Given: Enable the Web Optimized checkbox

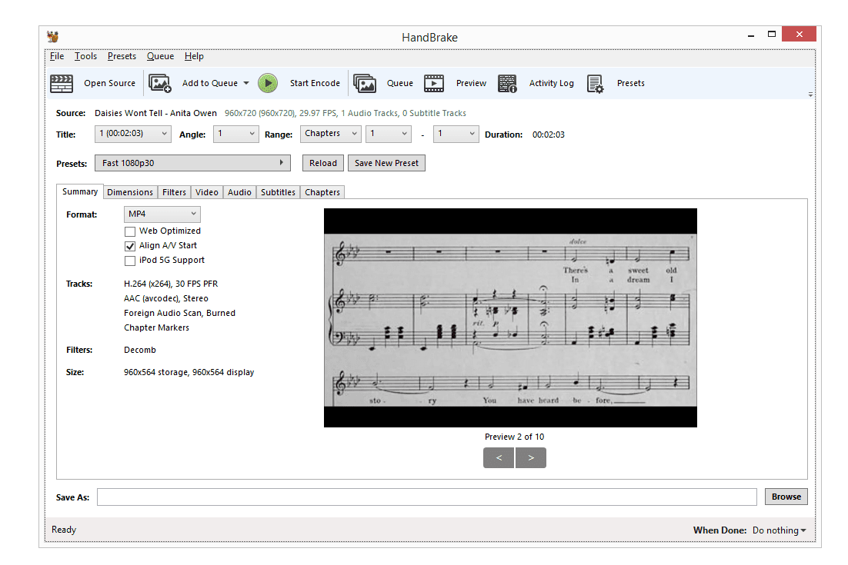Looking at the screenshot, I should pos(129,231).
